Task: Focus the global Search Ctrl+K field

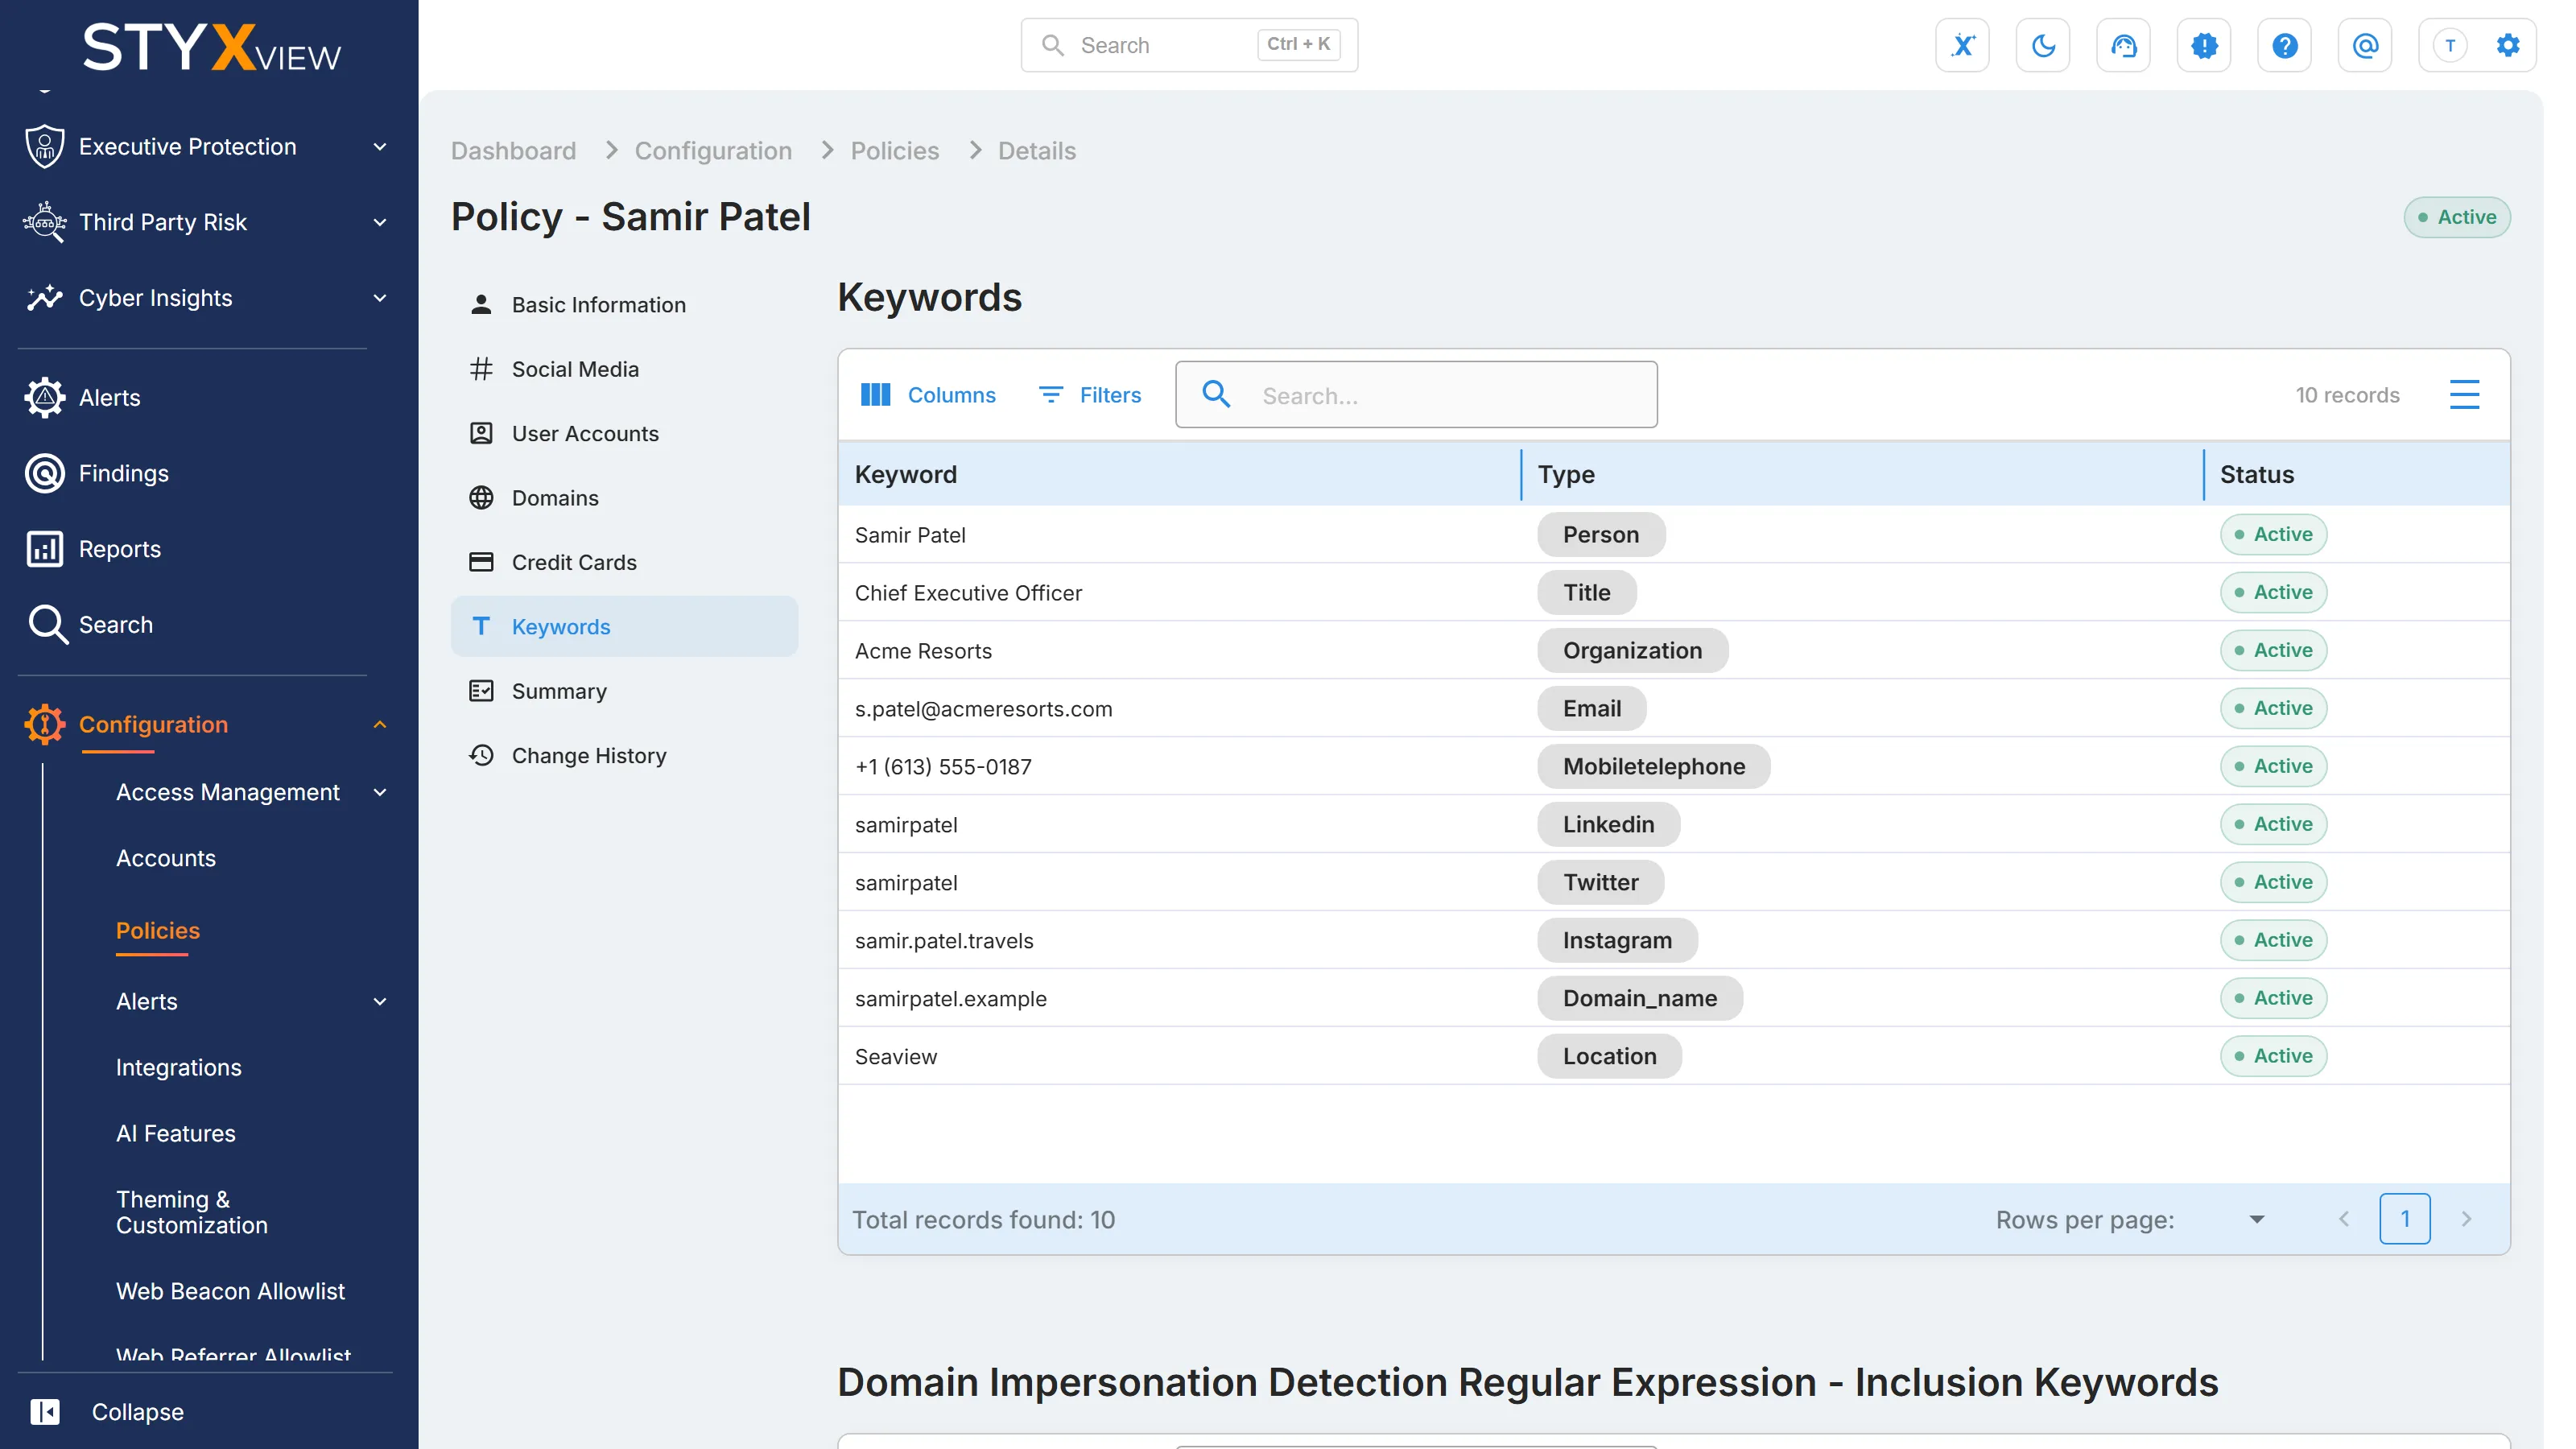Action: click(x=1189, y=45)
